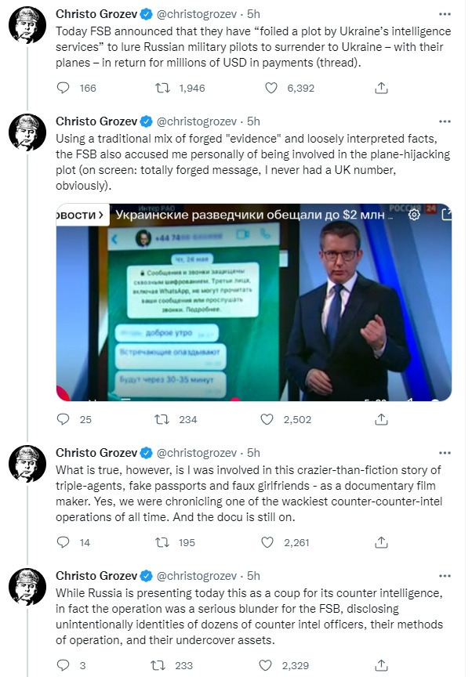Open the more options menu on the first tweet
The image size is (472, 677).
pos(445,13)
